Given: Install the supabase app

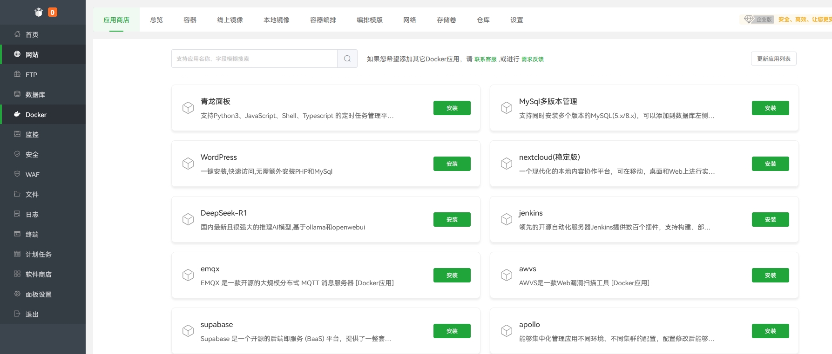Looking at the screenshot, I should [x=452, y=331].
